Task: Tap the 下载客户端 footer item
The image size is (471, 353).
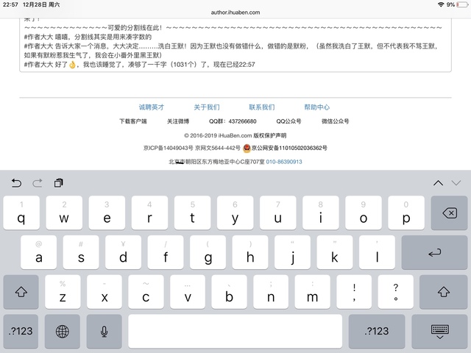Action: pyautogui.click(x=133, y=121)
